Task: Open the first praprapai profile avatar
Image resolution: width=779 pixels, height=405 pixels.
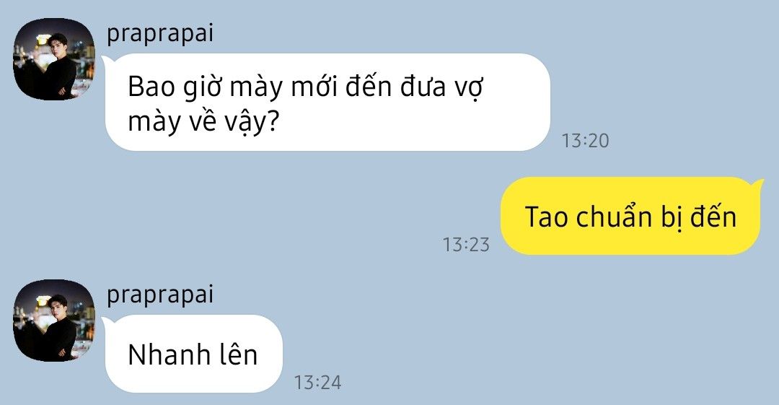Action: [x=53, y=59]
